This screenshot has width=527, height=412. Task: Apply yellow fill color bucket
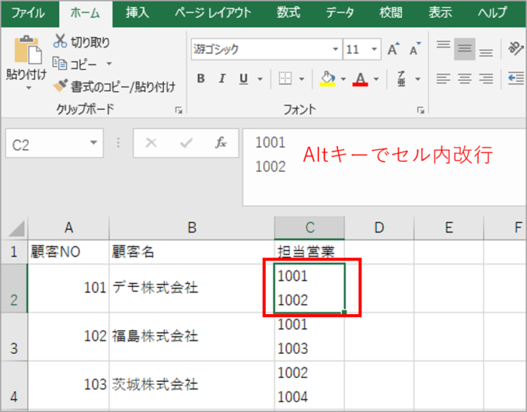tap(327, 78)
